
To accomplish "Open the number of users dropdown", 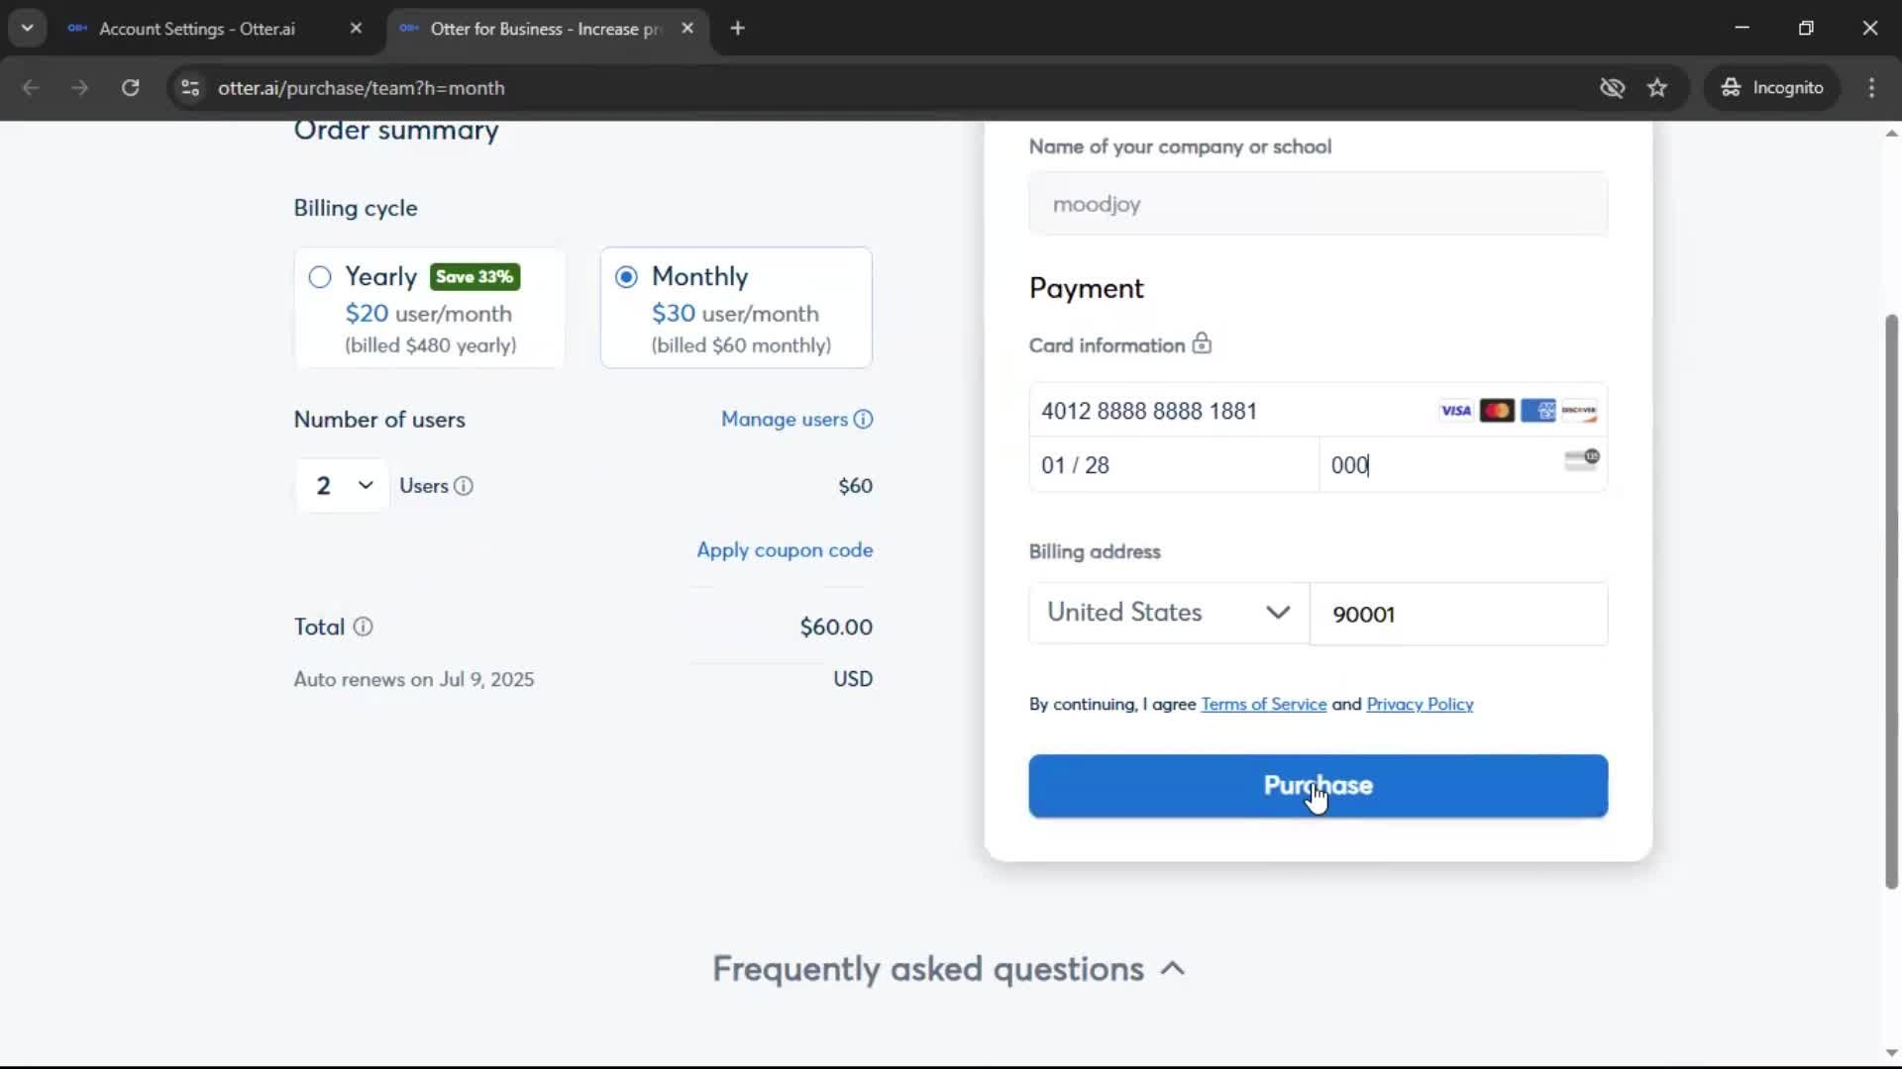I will click(343, 486).
